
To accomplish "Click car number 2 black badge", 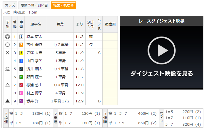I will coord(21,69).
